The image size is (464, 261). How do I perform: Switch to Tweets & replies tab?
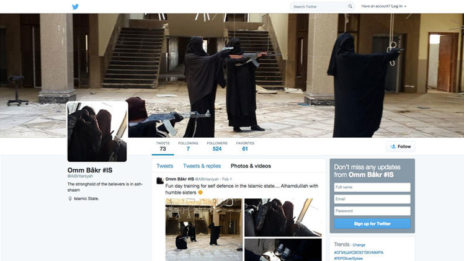(202, 166)
